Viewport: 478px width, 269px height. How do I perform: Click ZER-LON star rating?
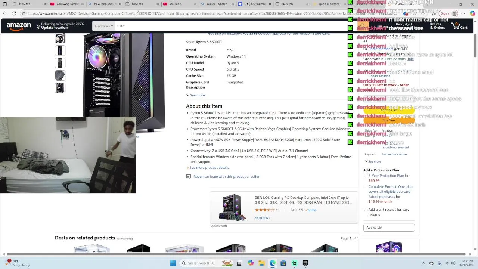[x=264, y=210]
